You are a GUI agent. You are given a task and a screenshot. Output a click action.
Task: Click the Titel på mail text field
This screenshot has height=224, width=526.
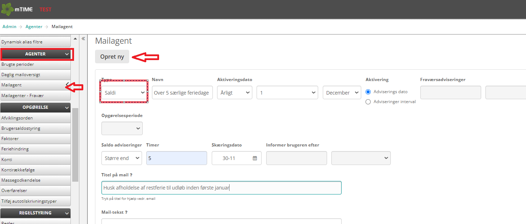(x=221, y=188)
